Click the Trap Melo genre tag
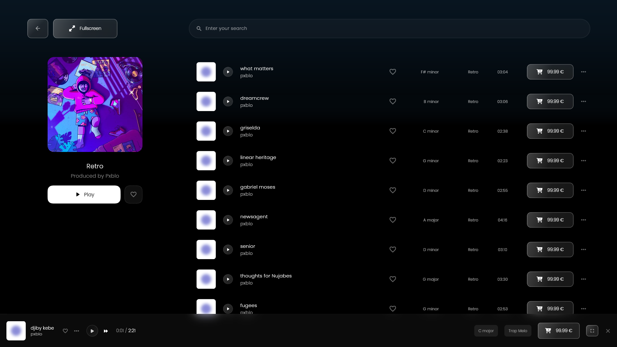This screenshot has width=617, height=347. click(518, 331)
